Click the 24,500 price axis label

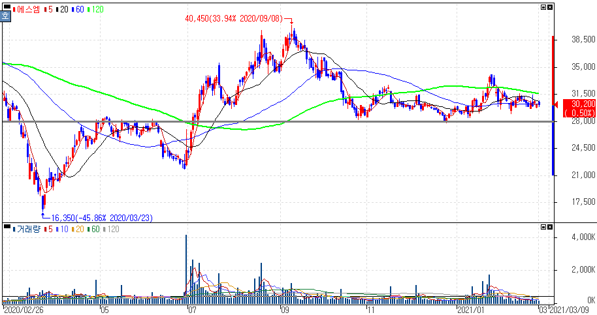click(583, 148)
